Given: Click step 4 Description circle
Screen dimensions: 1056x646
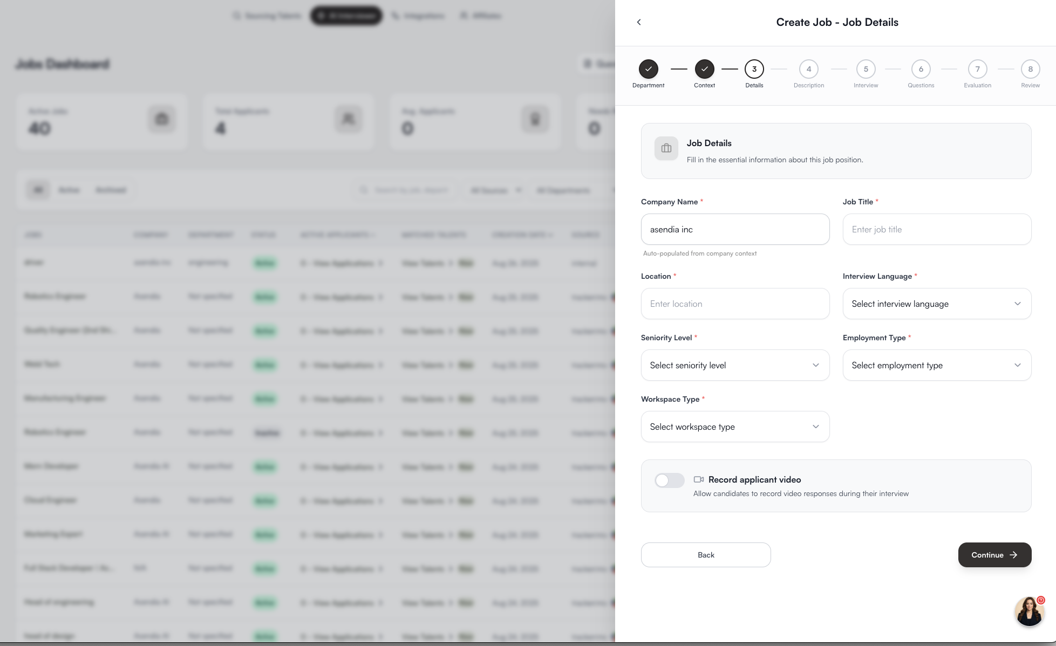Looking at the screenshot, I should coord(808,69).
